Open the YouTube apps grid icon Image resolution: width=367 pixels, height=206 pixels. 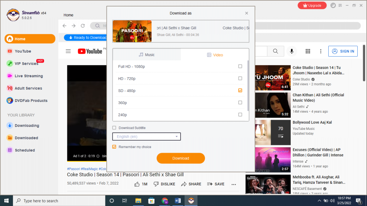coord(308,51)
